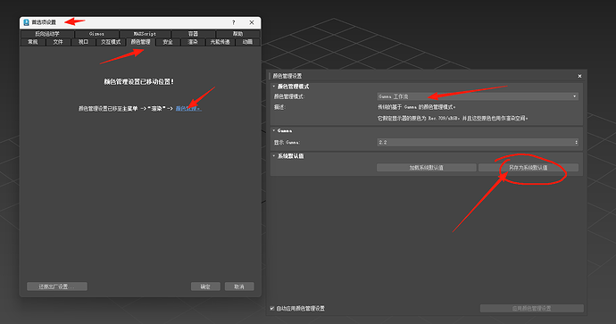Select the 颜色管理 tab
The height and width of the screenshot is (324, 616).
[x=140, y=42]
